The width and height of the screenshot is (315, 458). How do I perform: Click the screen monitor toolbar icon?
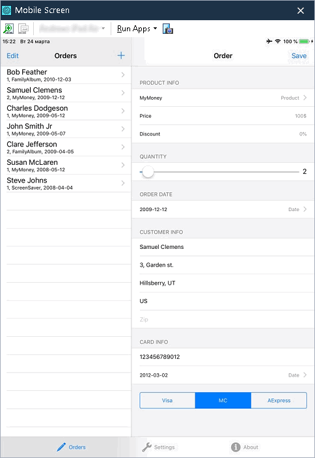click(x=23, y=29)
